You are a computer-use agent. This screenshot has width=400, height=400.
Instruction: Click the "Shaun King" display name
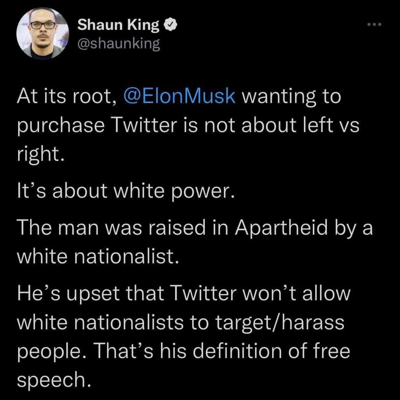(118, 25)
